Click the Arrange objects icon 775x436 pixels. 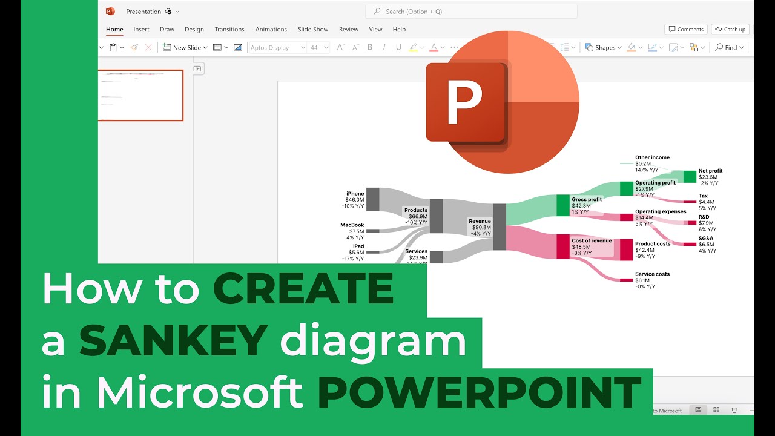point(694,47)
